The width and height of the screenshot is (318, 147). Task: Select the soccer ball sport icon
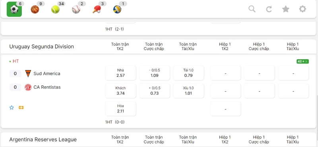(14, 9)
